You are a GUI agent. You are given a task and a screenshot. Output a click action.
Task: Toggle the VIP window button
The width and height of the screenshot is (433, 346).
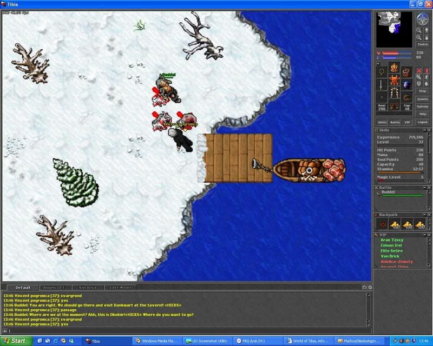click(407, 122)
